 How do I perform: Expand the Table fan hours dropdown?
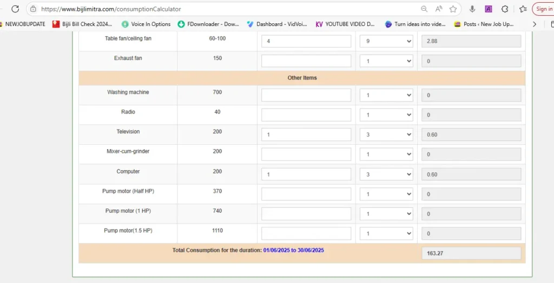(386, 42)
